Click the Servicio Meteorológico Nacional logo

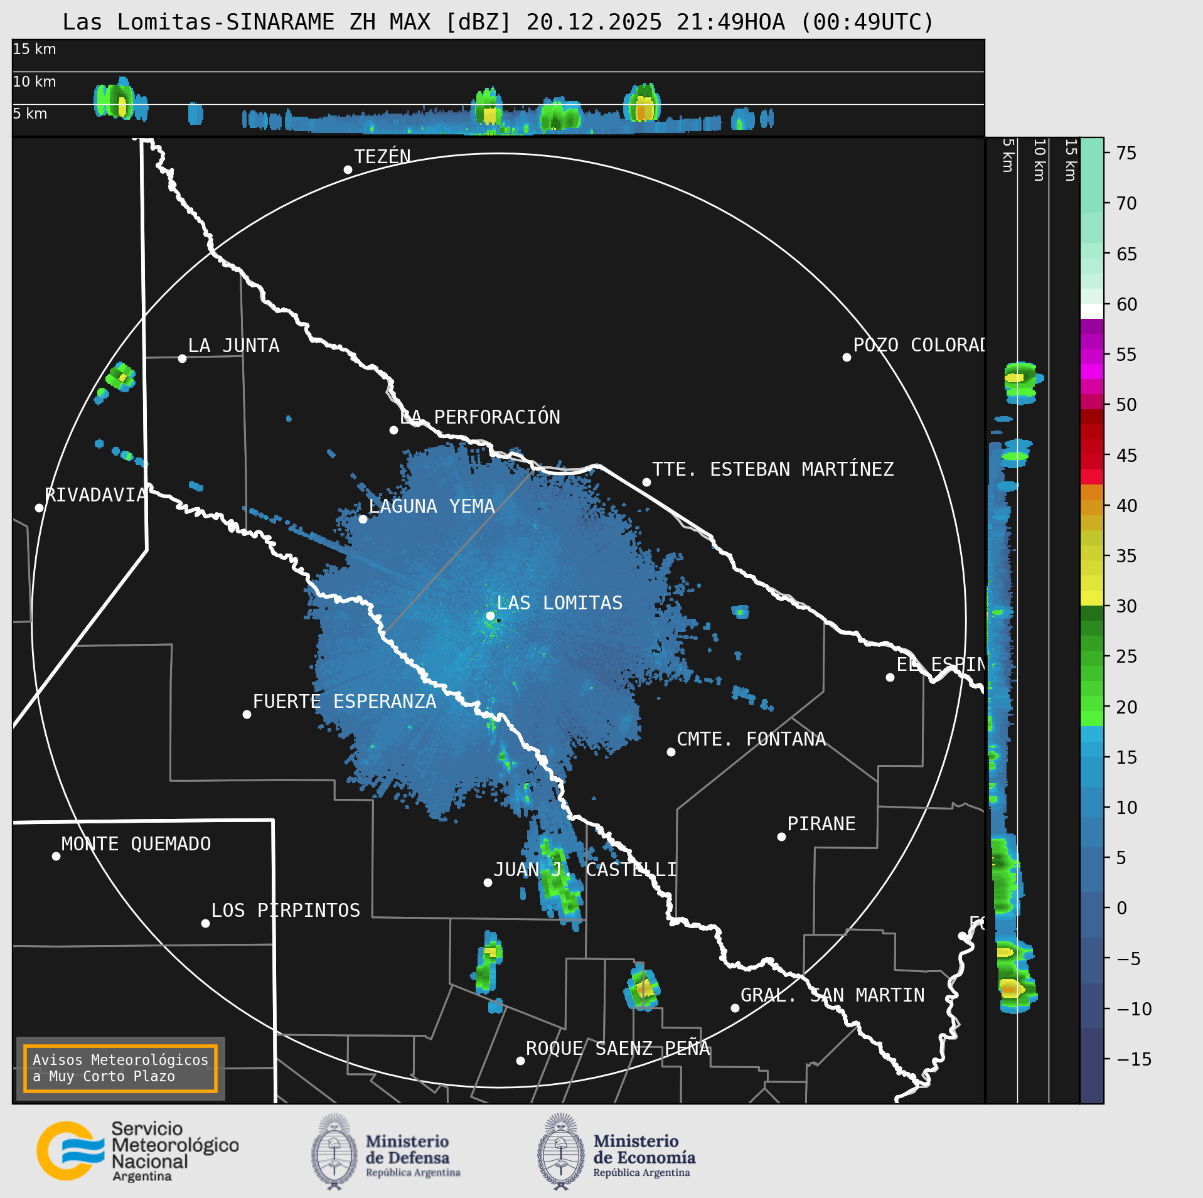137,1152
